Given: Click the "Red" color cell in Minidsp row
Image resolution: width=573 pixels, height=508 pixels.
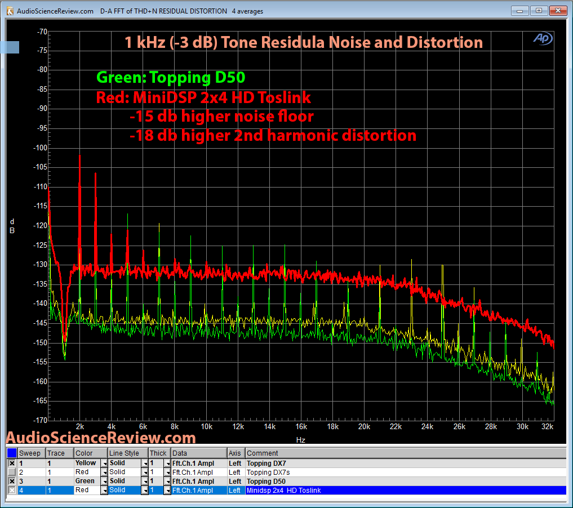Looking at the screenshot, I should [x=87, y=490].
